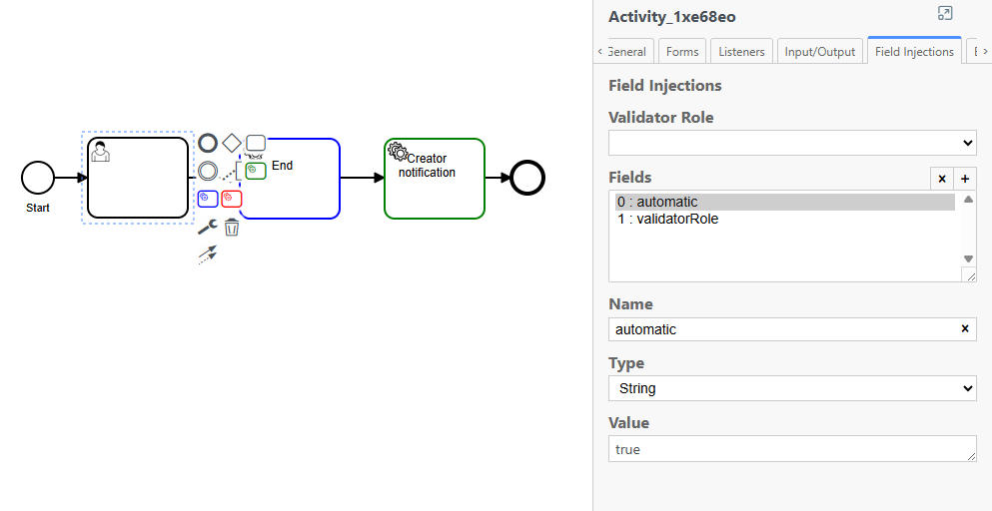Open the Validator Role dropdown
Viewport: 992px width, 511px height.
pos(792,143)
